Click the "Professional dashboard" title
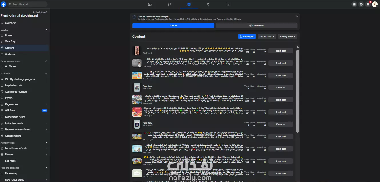This screenshot has width=380, height=182. 19,16
